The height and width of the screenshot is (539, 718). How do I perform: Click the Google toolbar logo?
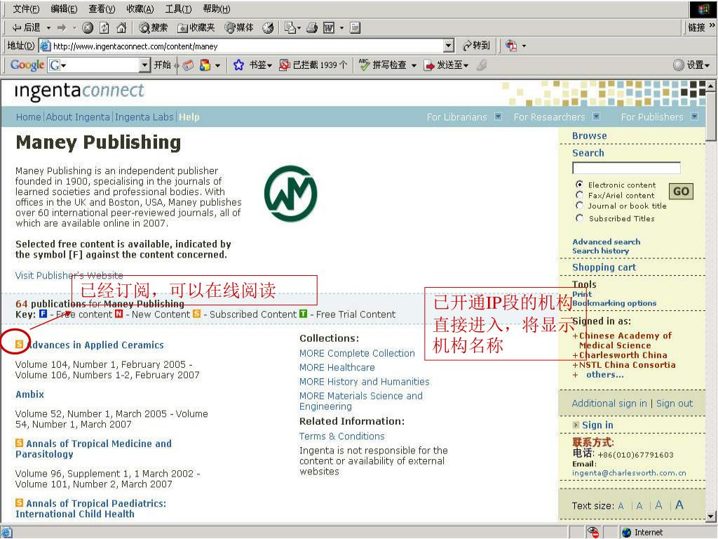27,65
